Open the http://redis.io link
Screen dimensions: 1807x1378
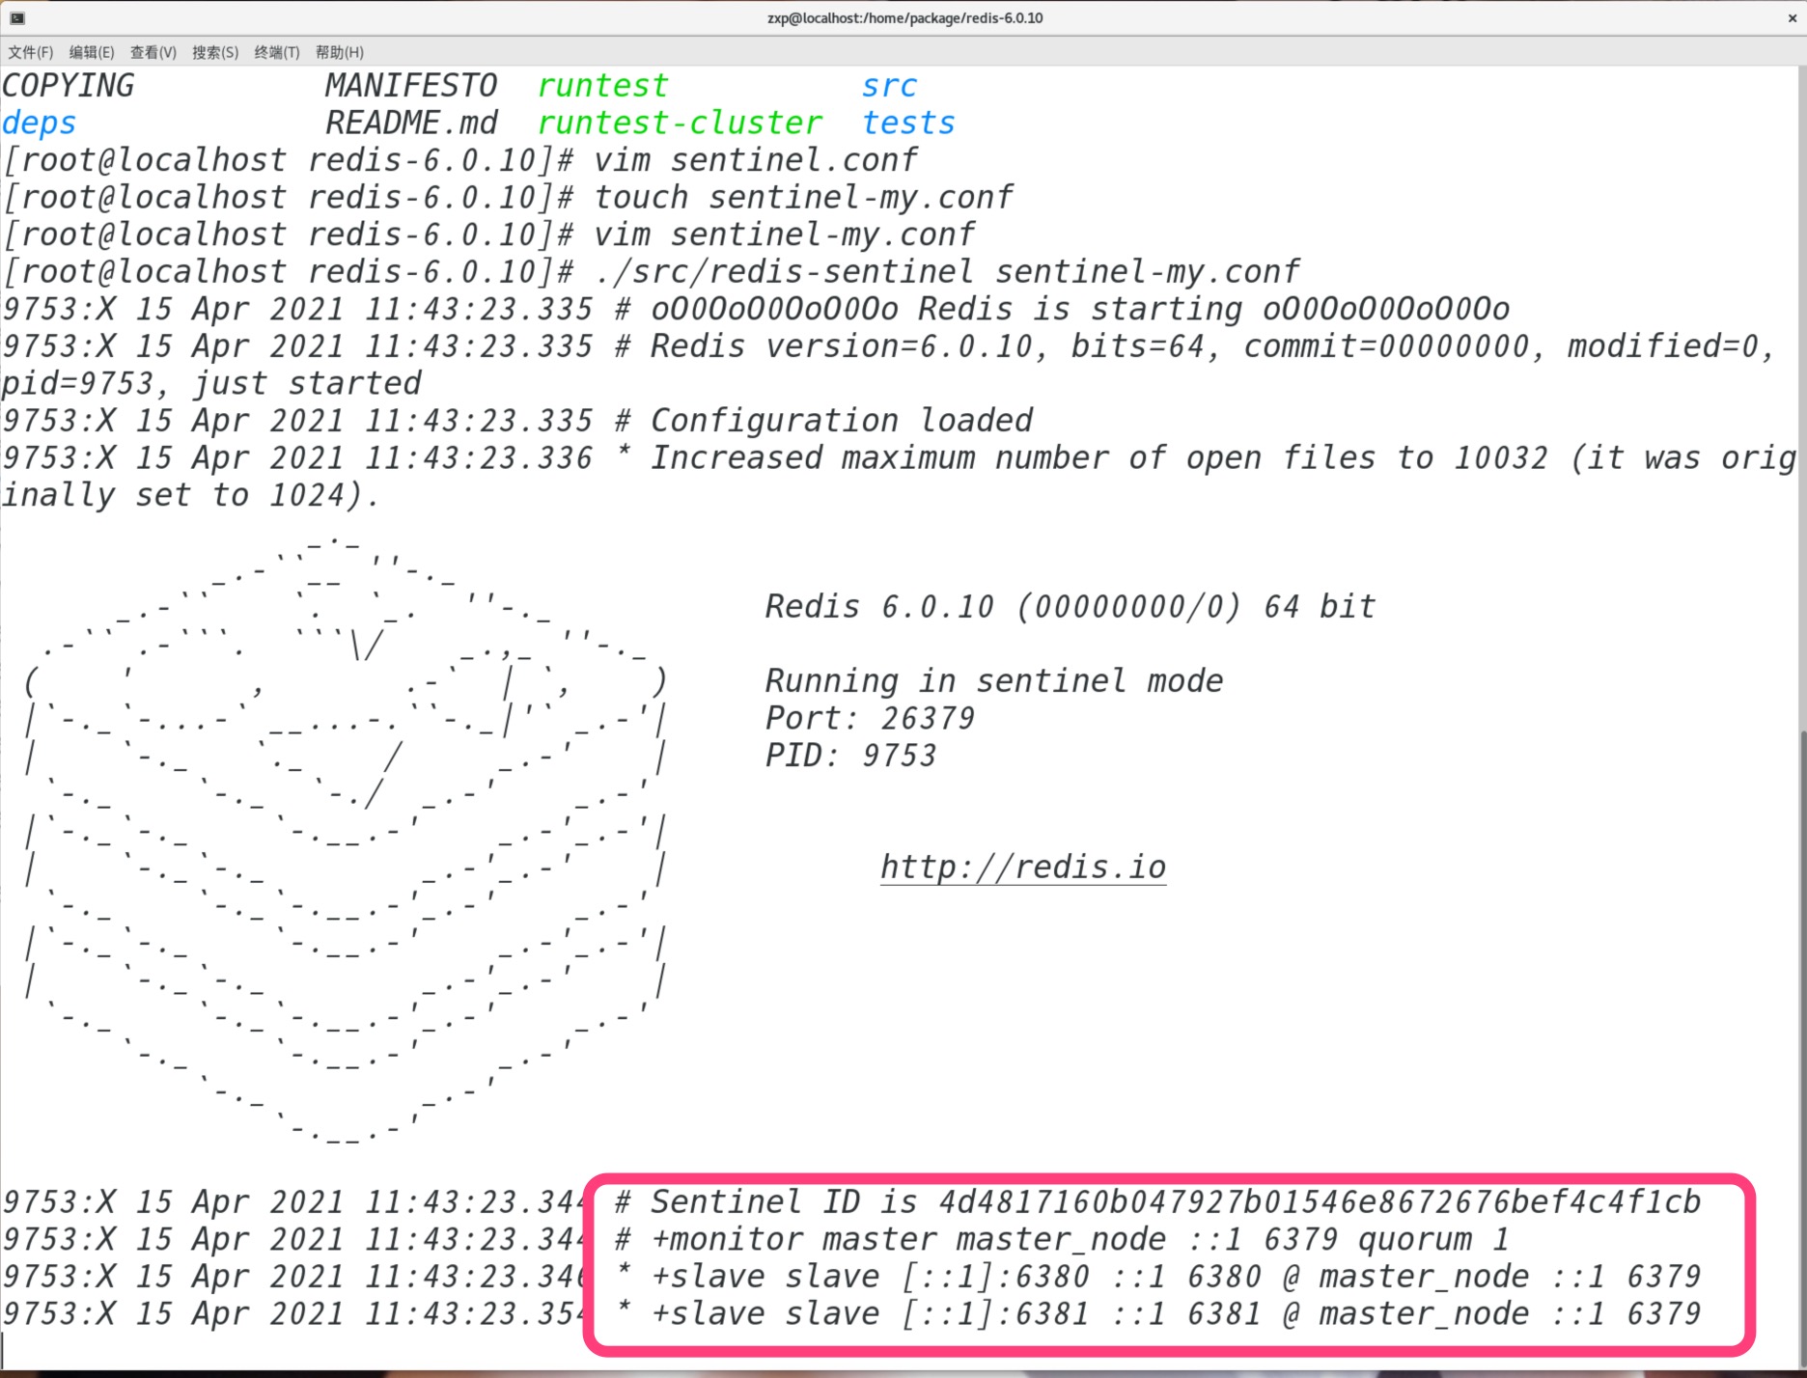click(x=1023, y=867)
